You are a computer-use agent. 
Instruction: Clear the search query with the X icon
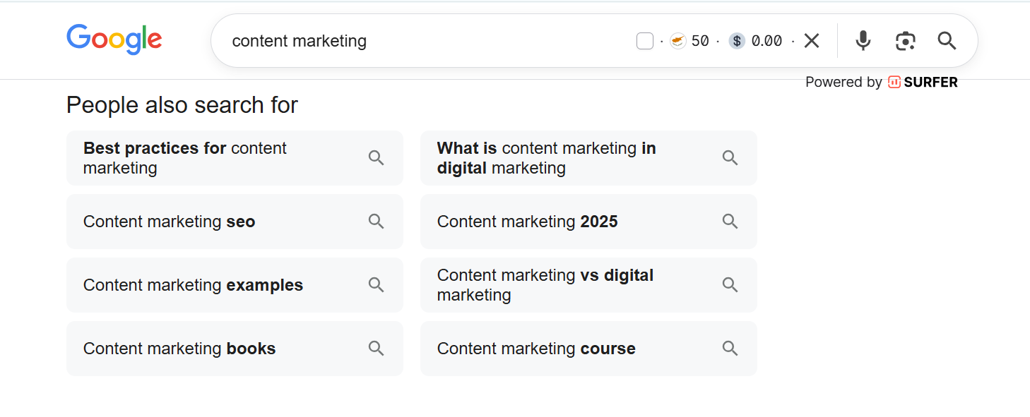click(x=811, y=40)
